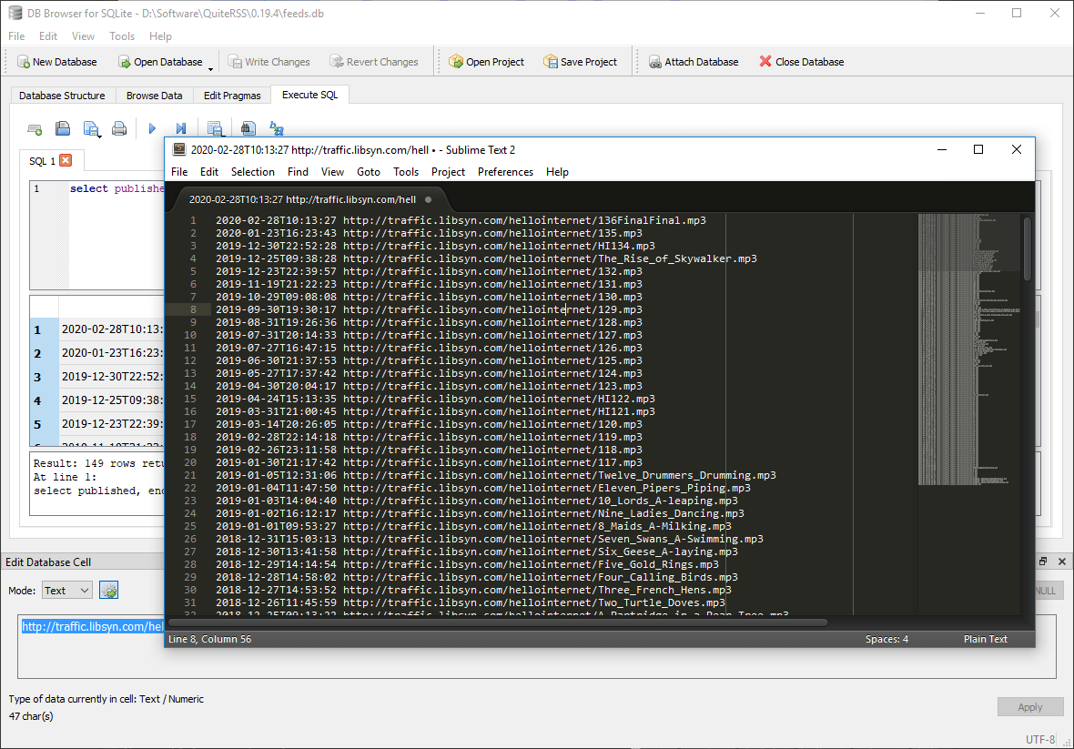Save the results view icon
The image size is (1074, 749).
click(215, 127)
